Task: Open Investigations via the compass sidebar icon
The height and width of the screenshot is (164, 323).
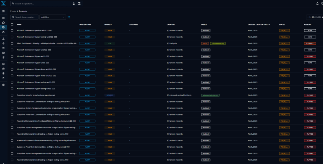Action: [x=3, y=68]
